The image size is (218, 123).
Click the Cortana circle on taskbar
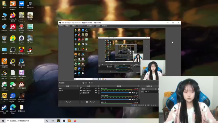(x=47, y=121)
